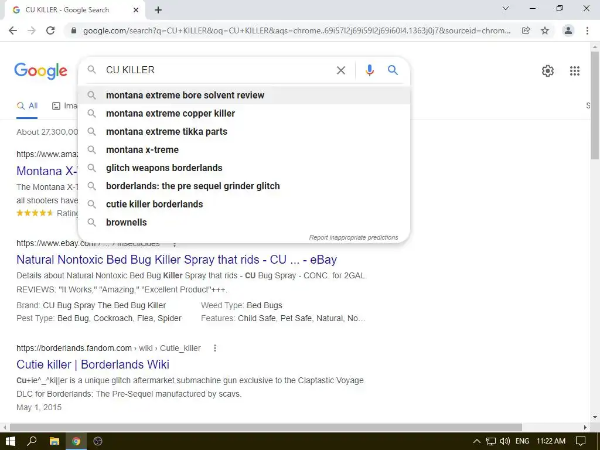Image resolution: width=600 pixels, height=450 pixels.
Task: Click the date text May 1, 2015
Action: pyautogui.click(x=39, y=408)
